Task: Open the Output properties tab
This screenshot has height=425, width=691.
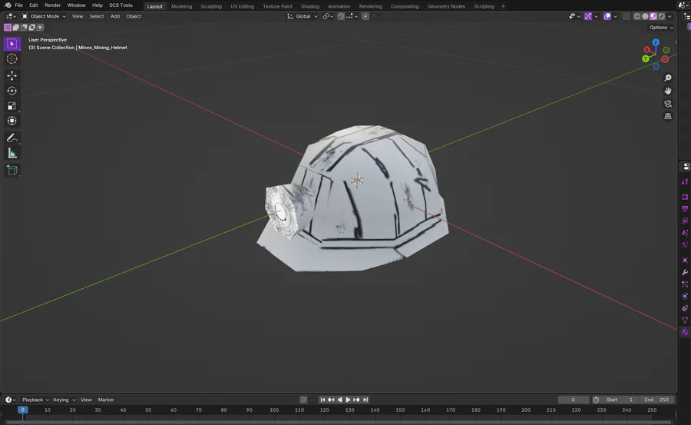Action: (x=685, y=209)
